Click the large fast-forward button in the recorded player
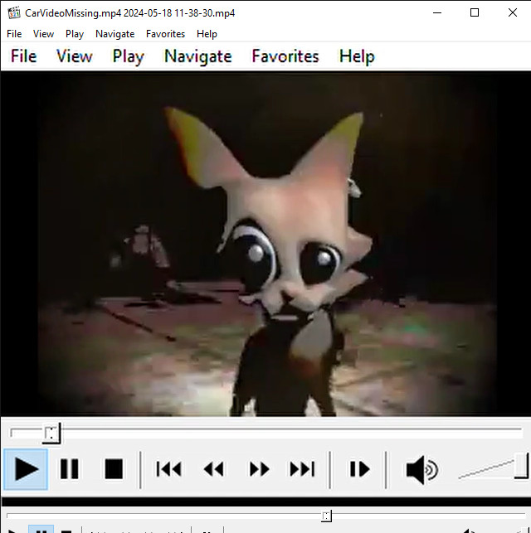Viewport: 531px width, 533px height. click(x=259, y=469)
